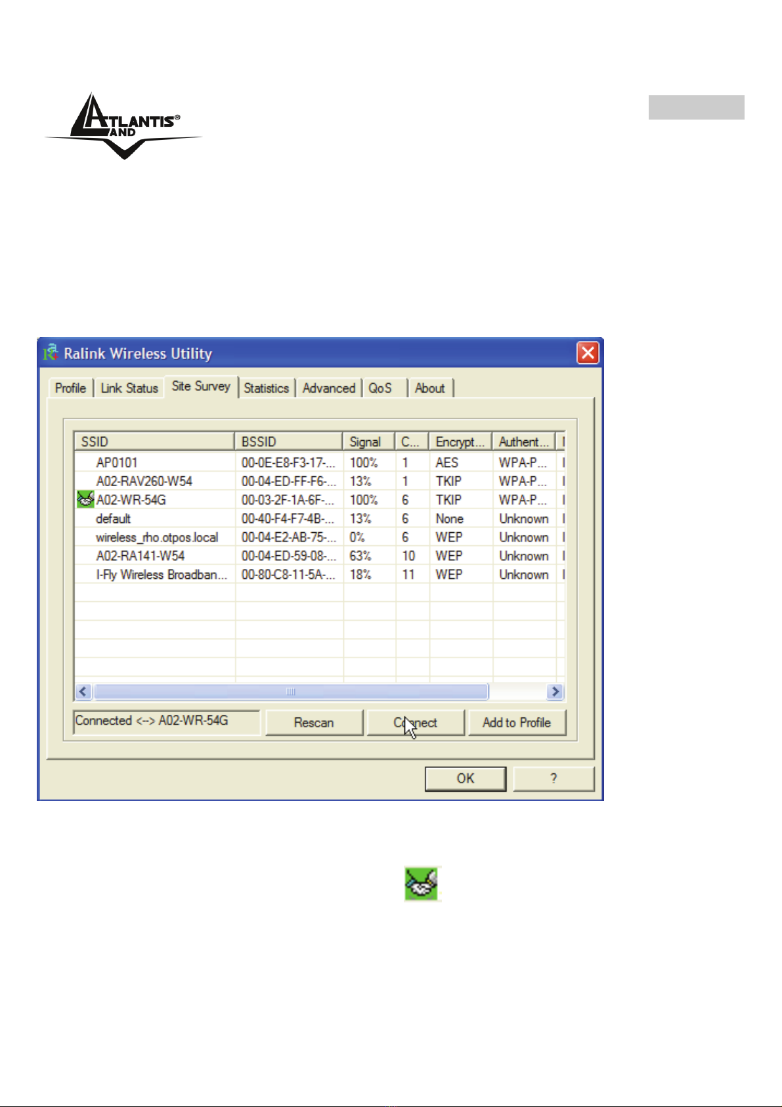Screen dimensions: 782x1107
Task: Click the horizontal scrollbar thumb
Action: point(291,691)
